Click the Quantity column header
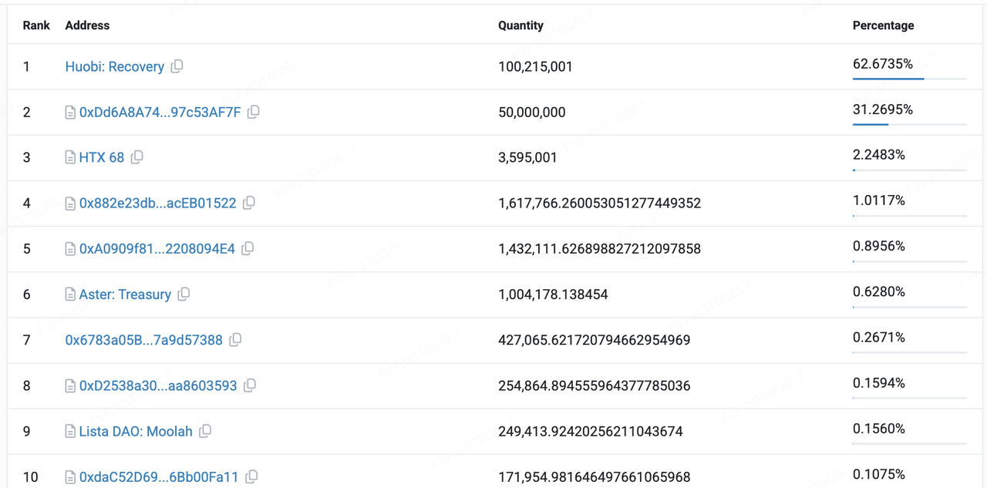 click(x=520, y=25)
